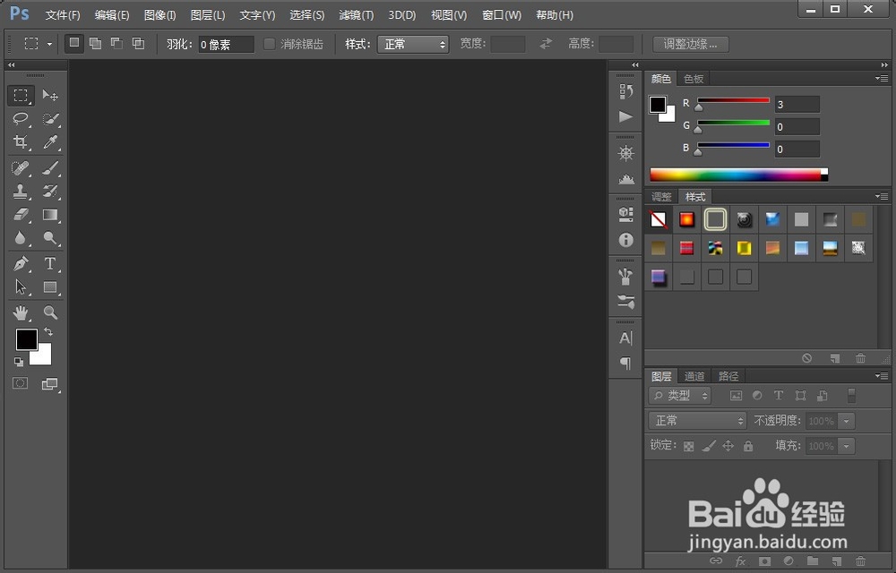Select the Zoom tool in toolbox

point(50,312)
